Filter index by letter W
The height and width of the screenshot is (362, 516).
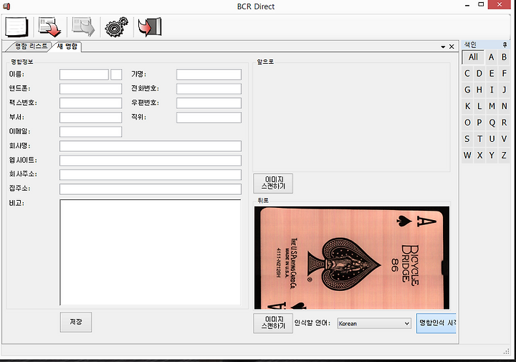pyautogui.click(x=467, y=156)
